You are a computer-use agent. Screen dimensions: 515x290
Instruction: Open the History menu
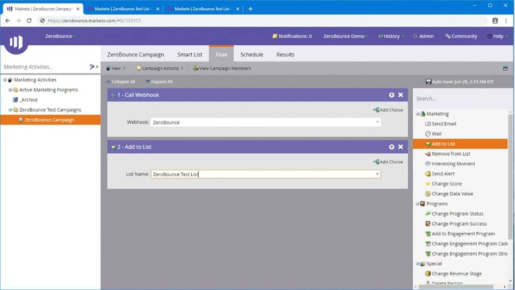[x=391, y=36]
